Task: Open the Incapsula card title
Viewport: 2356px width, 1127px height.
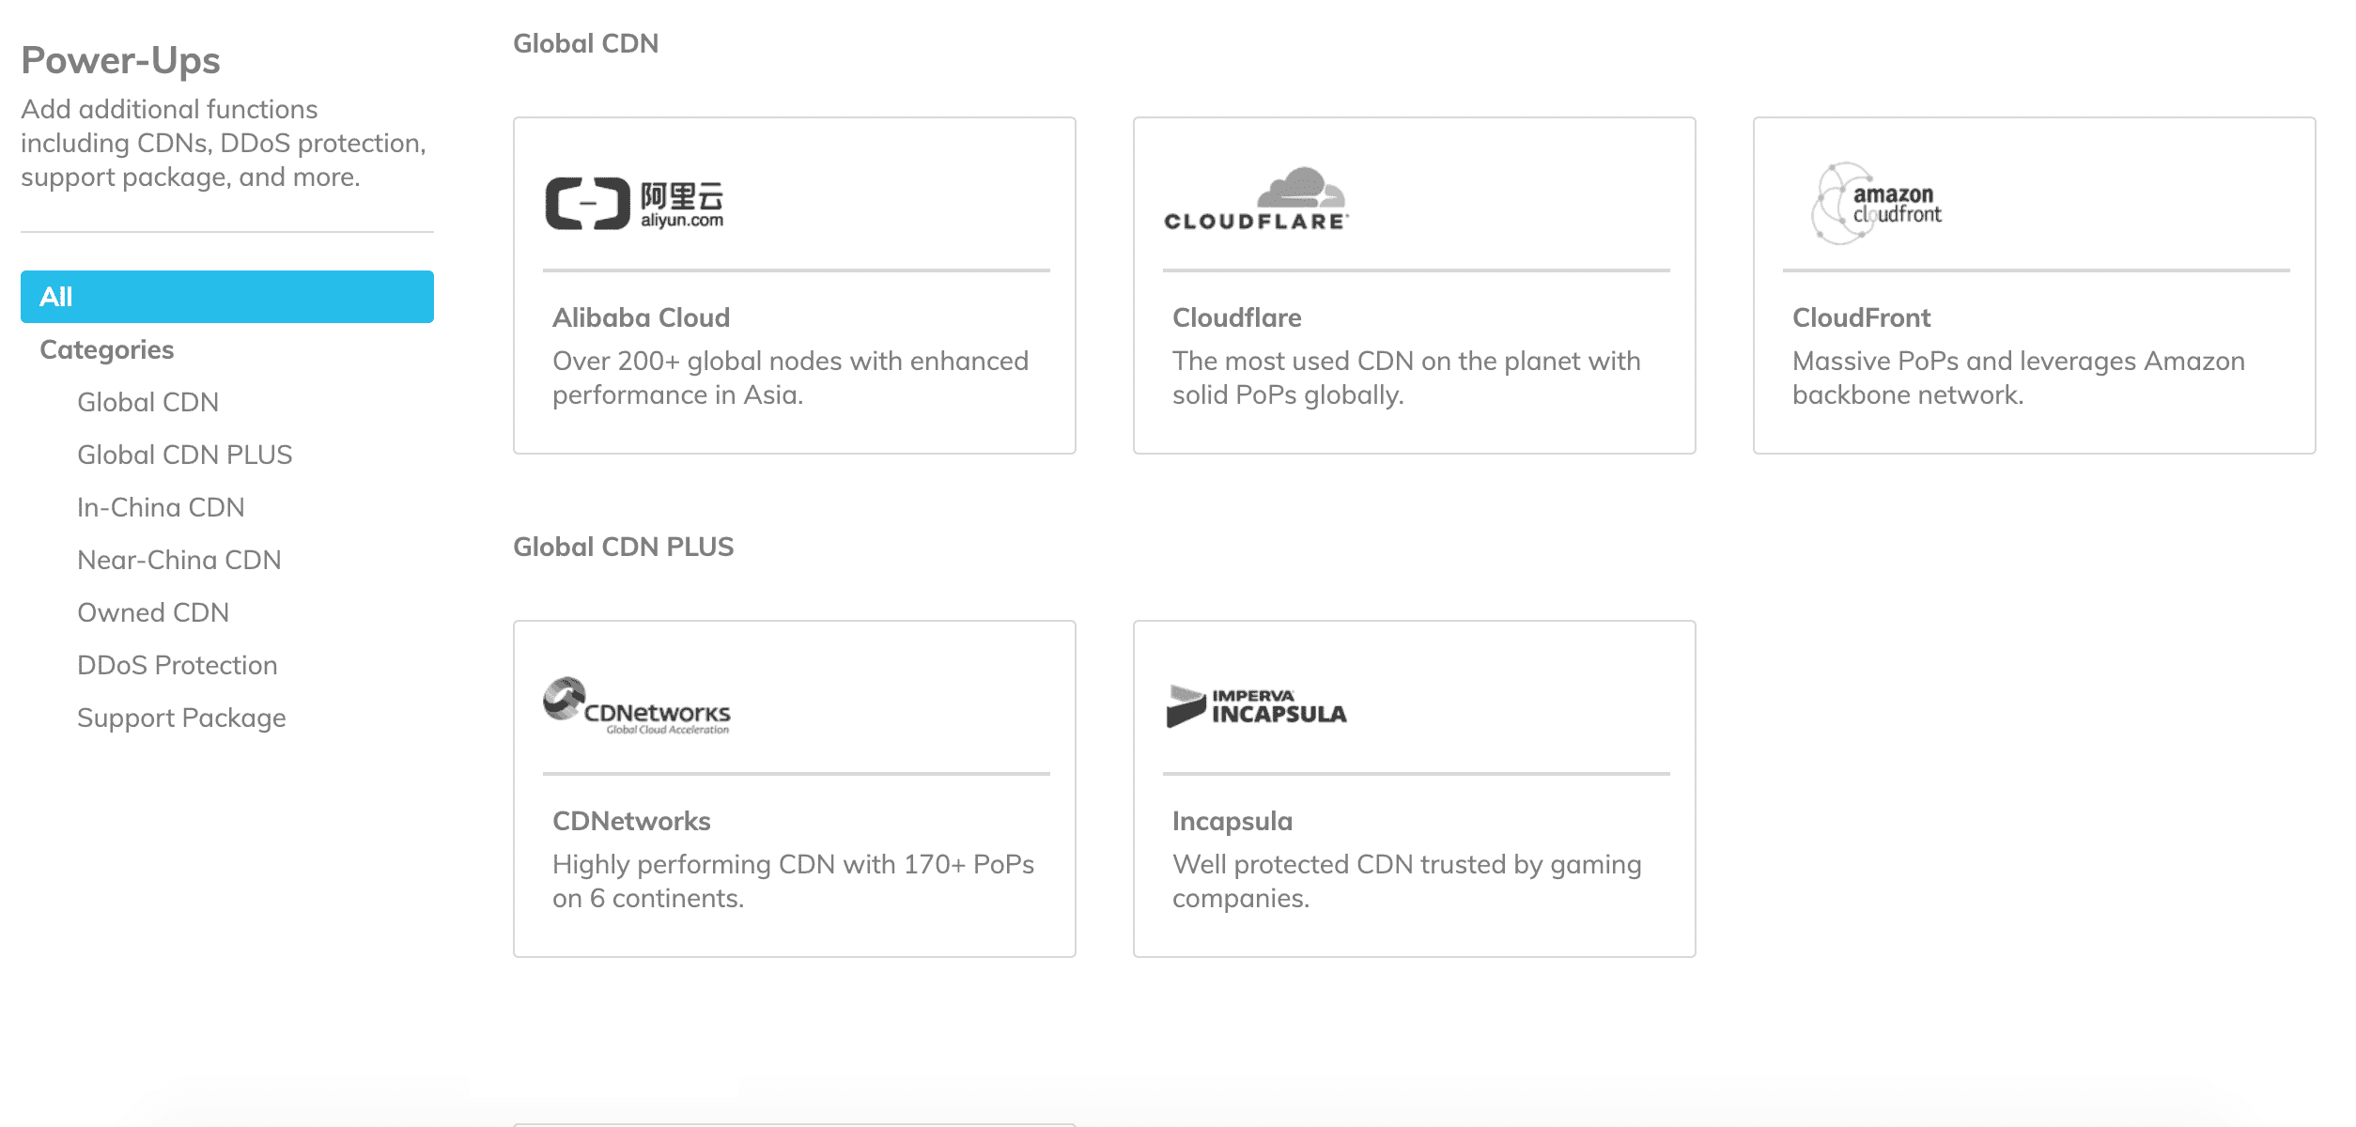Action: [1232, 821]
